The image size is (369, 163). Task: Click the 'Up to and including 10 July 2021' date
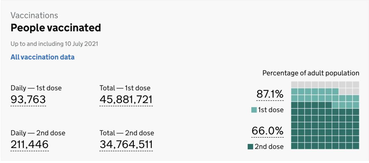pyautogui.click(x=55, y=44)
